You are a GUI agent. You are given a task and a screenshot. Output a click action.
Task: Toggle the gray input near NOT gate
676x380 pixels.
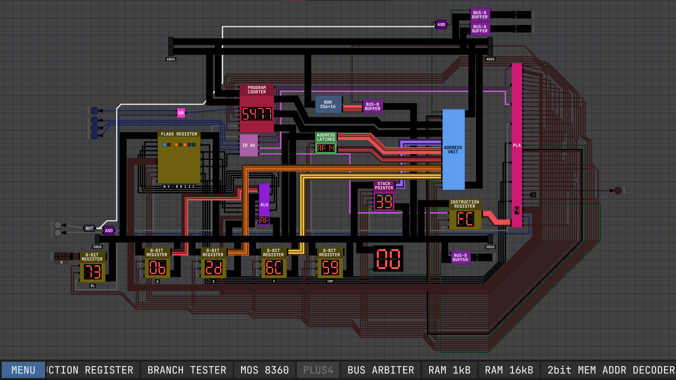[58, 225]
